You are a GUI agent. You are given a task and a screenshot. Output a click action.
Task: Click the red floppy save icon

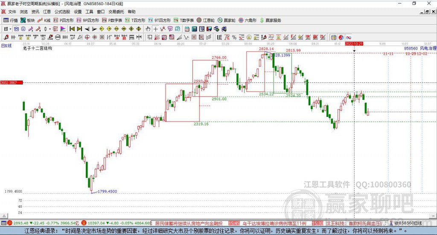click(209, 29)
